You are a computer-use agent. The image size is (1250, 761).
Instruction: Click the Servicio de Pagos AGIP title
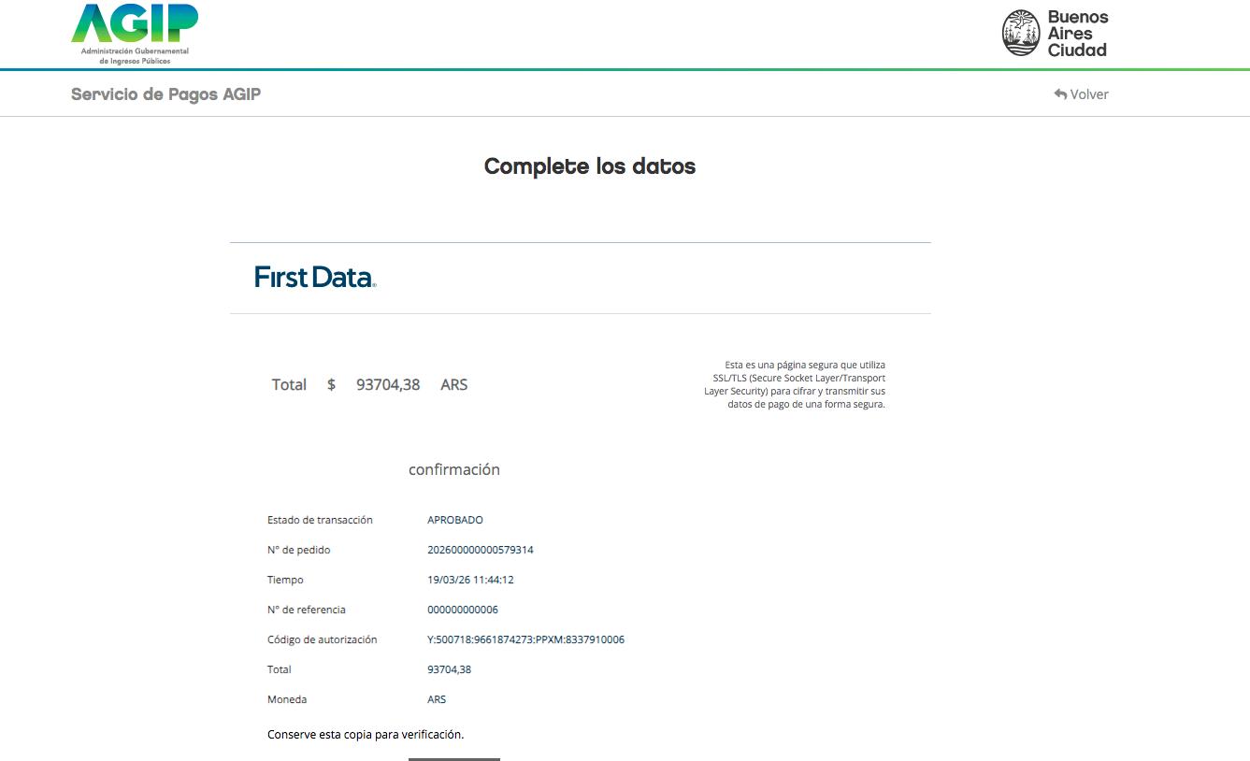pos(165,94)
